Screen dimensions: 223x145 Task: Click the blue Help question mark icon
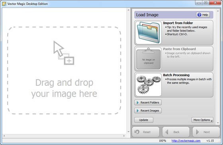click(200, 15)
